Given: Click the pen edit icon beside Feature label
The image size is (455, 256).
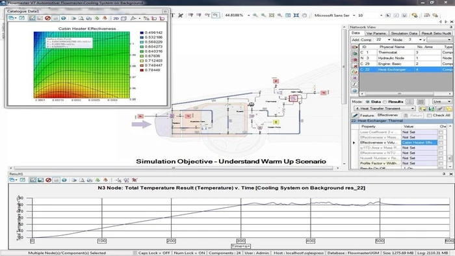Looking at the screenshot, I should [x=355, y=115].
